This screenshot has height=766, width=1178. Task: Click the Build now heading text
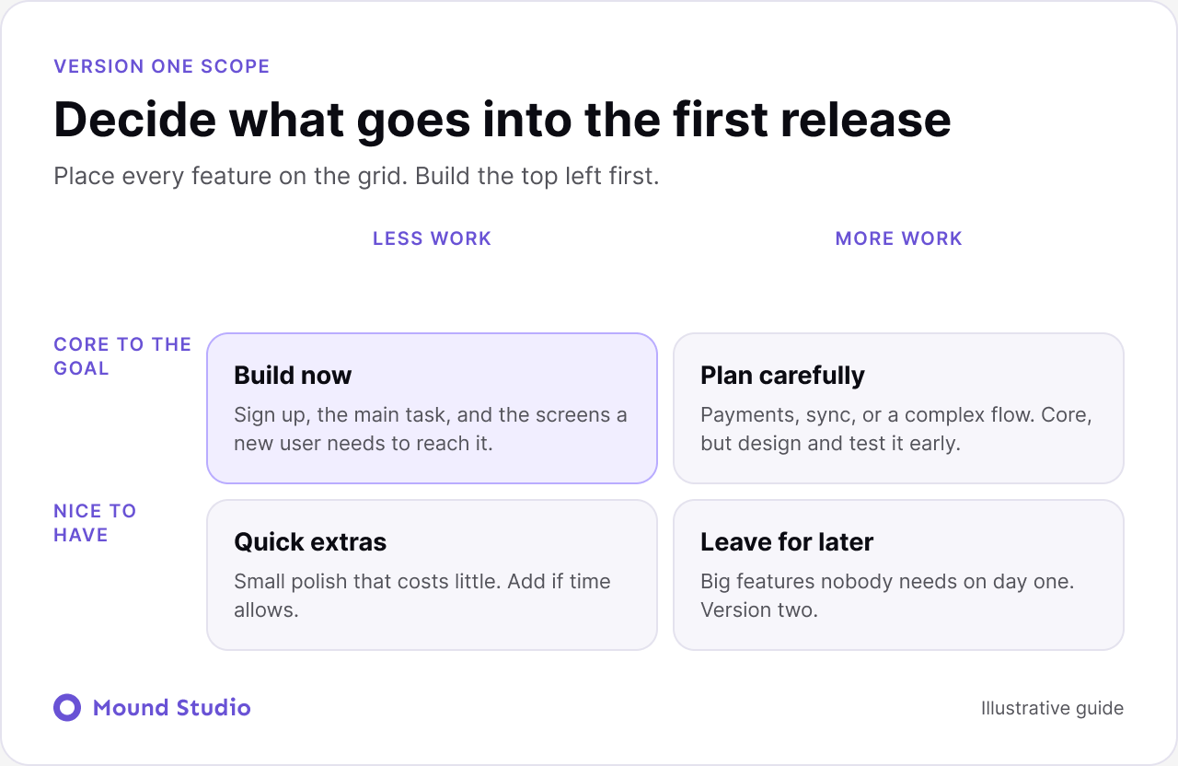click(x=293, y=375)
